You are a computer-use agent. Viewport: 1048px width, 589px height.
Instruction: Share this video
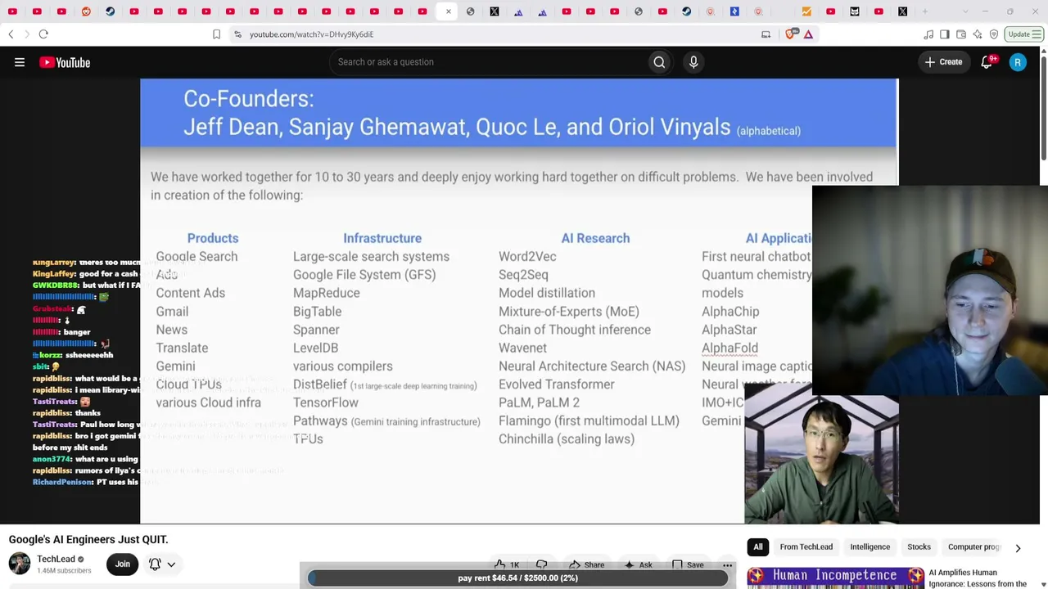(x=586, y=564)
